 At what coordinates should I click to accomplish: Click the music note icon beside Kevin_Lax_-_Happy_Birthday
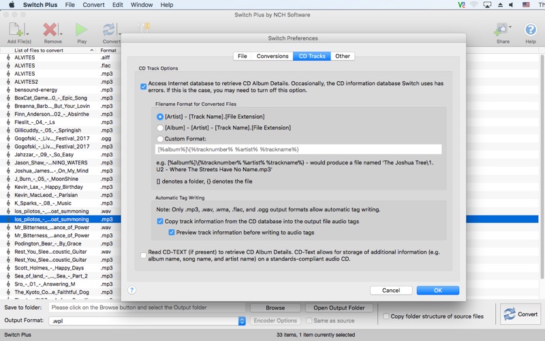pyautogui.click(x=8, y=187)
